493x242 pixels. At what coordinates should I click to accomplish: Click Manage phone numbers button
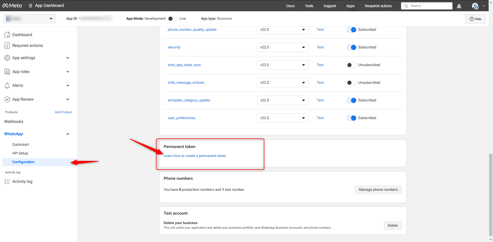378,190
